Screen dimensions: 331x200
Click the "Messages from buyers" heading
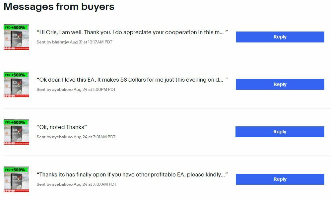[x=59, y=7]
